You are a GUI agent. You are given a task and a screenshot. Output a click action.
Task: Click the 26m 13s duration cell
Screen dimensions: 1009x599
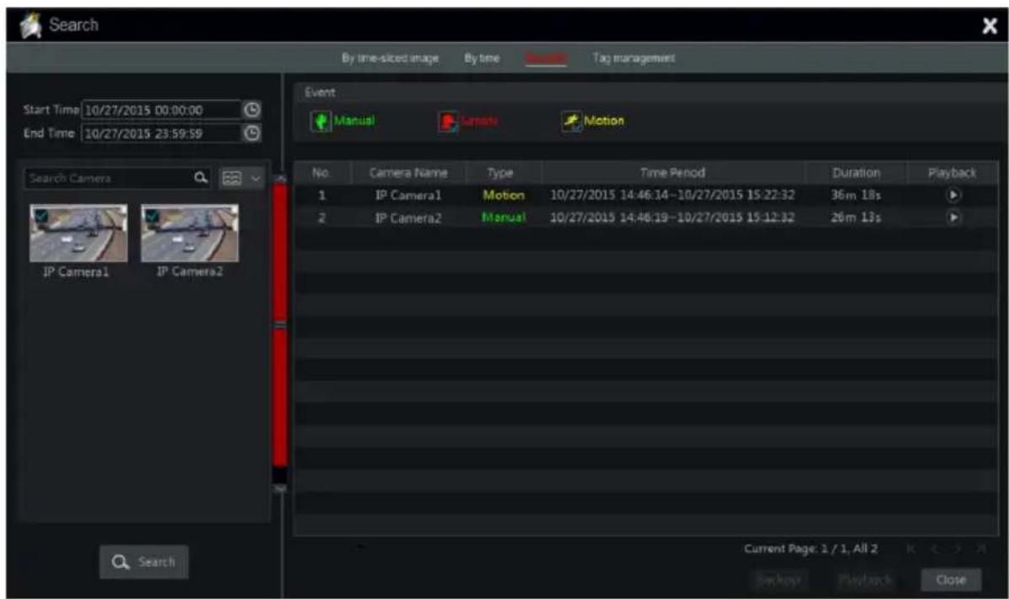[855, 218]
